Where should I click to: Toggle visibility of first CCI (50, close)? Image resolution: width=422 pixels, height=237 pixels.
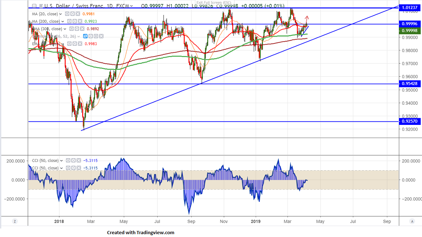pos(67,161)
